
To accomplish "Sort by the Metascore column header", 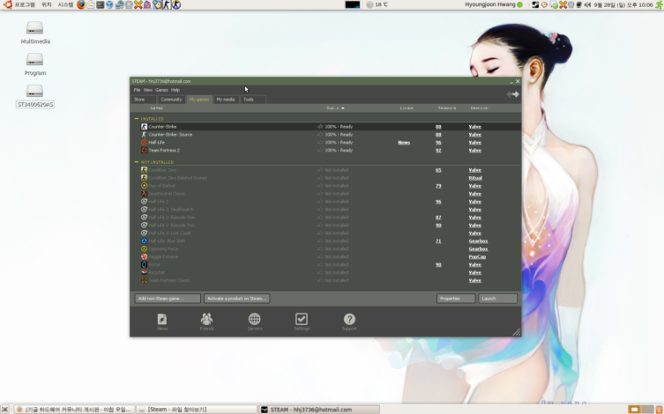I will pos(447,107).
